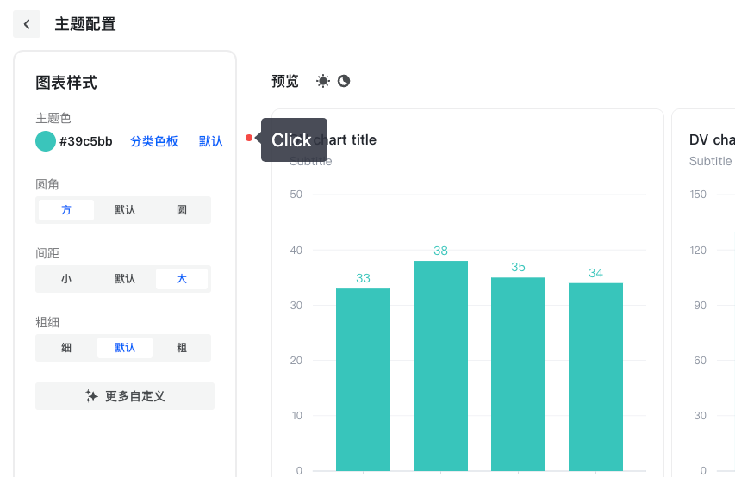Set spacing to 小
The image size is (735, 477).
pyautogui.click(x=66, y=279)
